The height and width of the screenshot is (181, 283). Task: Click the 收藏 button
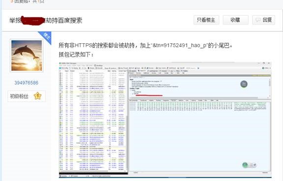[235, 20]
